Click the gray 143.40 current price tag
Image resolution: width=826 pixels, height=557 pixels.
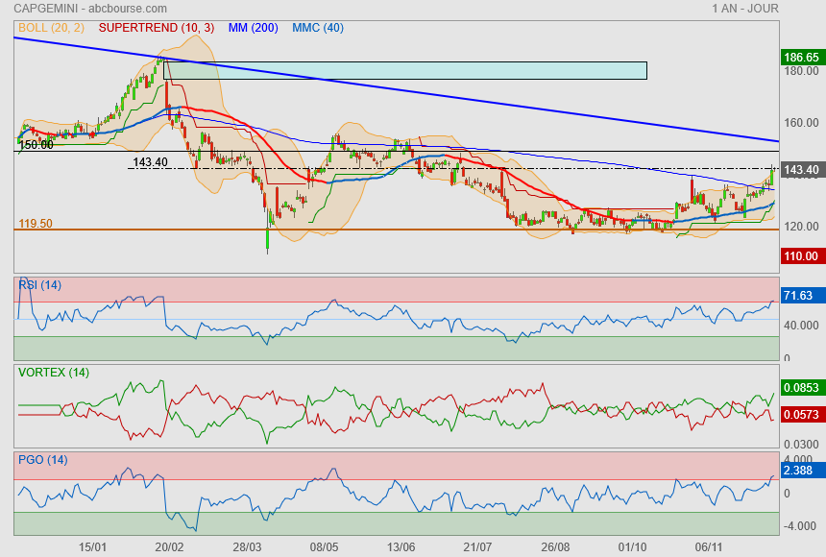pyautogui.click(x=801, y=170)
